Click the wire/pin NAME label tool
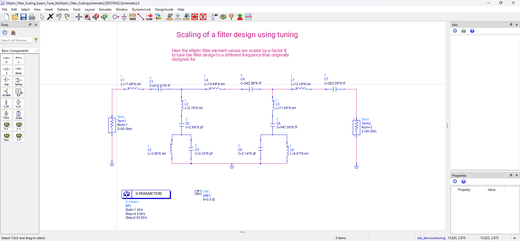The image size is (520, 241). (149, 17)
